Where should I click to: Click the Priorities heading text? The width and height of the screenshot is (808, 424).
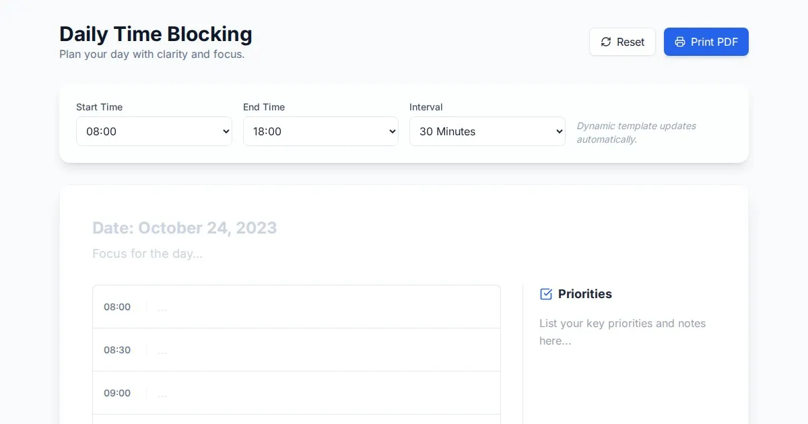pyautogui.click(x=584, y=294)
